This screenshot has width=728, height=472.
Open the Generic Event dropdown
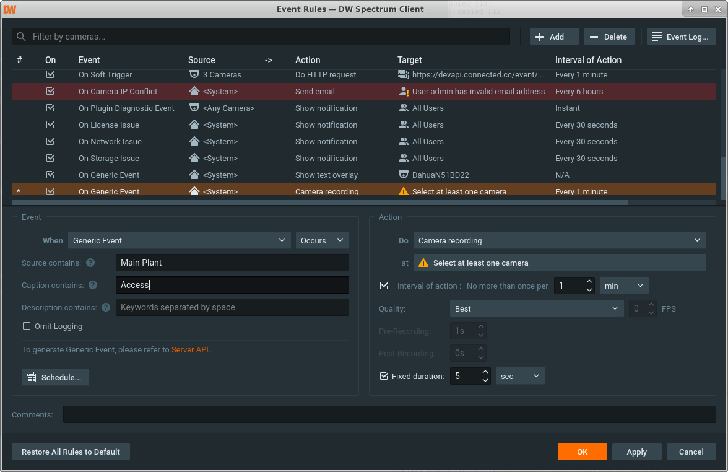pos(179,240)
